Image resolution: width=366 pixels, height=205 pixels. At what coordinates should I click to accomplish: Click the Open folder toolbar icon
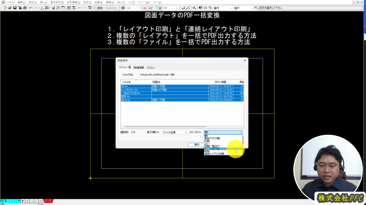click(x=9, y=8)
